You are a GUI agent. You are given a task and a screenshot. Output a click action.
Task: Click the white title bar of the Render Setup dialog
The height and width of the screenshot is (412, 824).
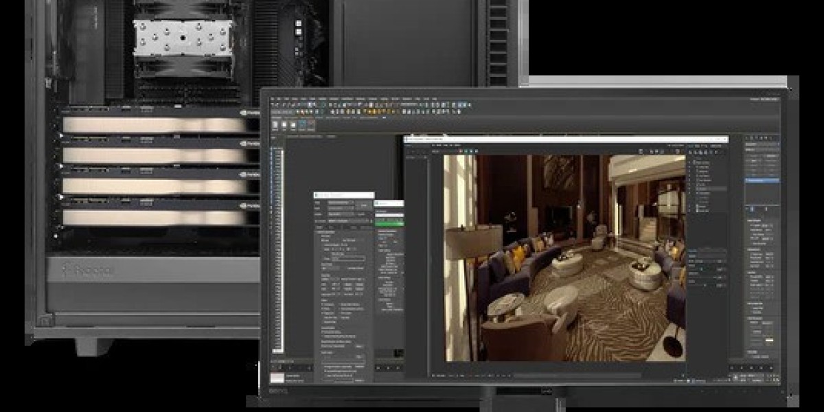(x=344, y=196)
